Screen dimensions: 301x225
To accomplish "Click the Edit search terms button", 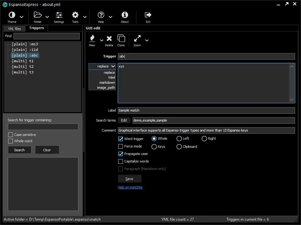I will tap(124, 120).
